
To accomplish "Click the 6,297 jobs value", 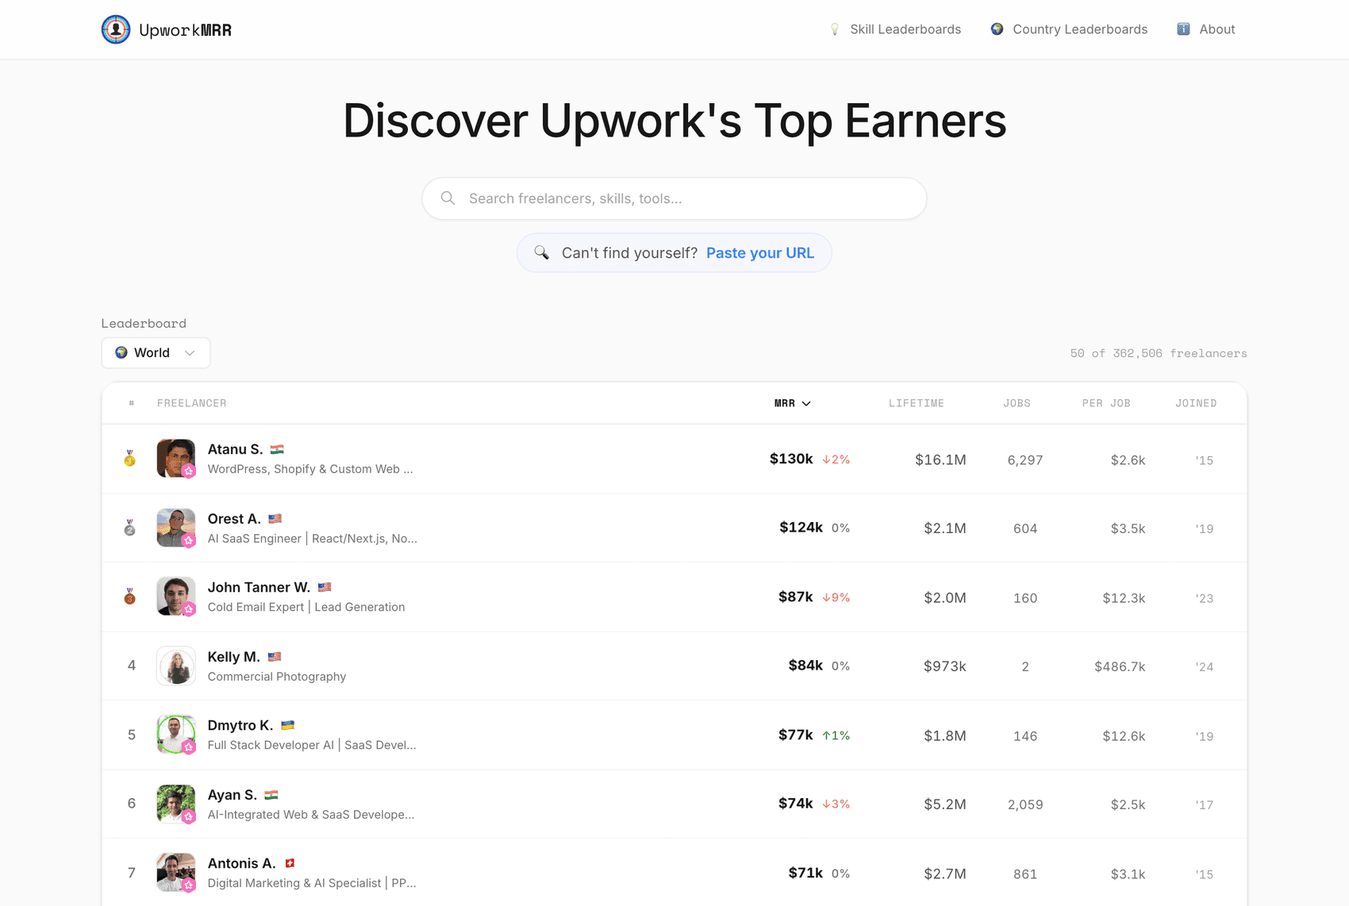I will pyautogui.click(x=1025, y=460).
